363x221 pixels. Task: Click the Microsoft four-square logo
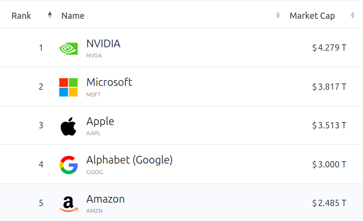[68, 87]
